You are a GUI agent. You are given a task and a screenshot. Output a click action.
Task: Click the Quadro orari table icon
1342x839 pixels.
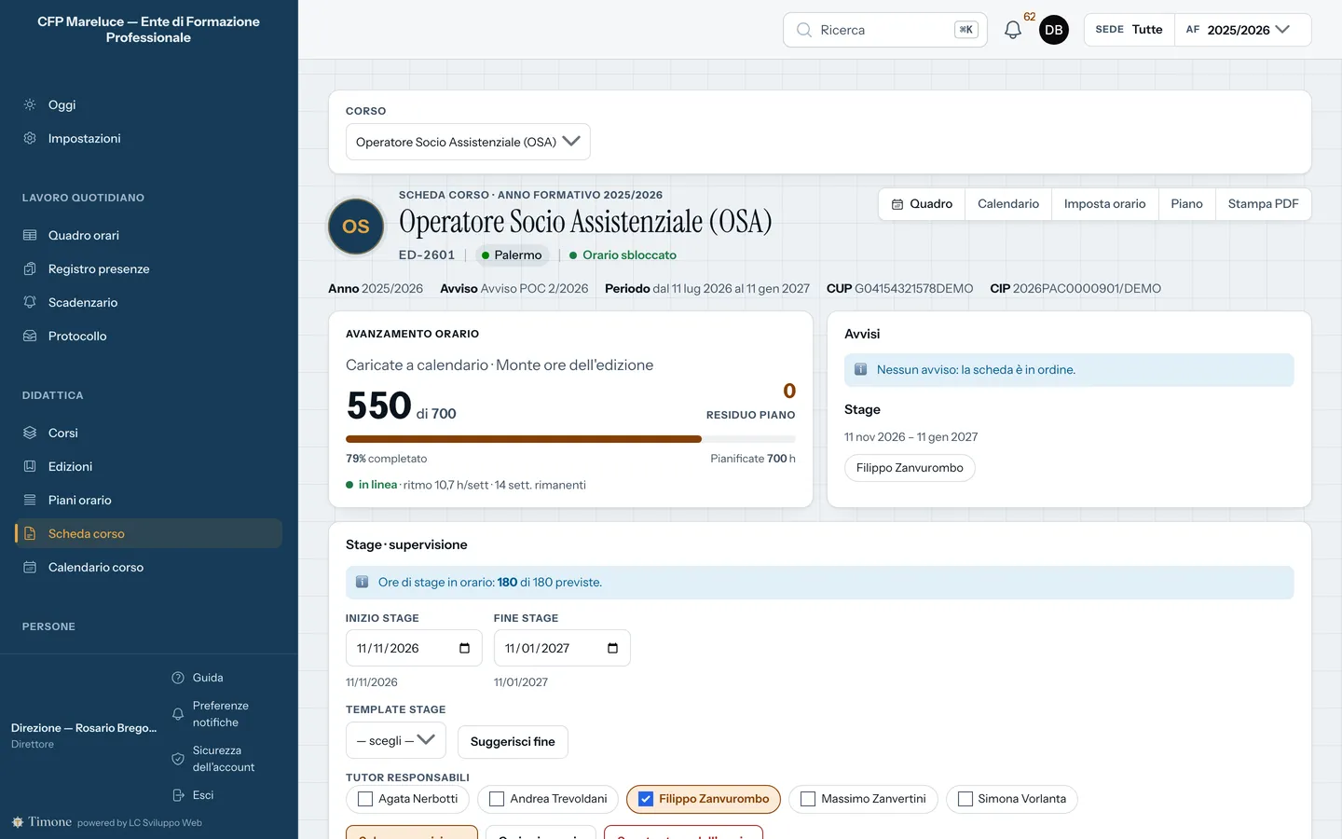[x=30, y=235]
